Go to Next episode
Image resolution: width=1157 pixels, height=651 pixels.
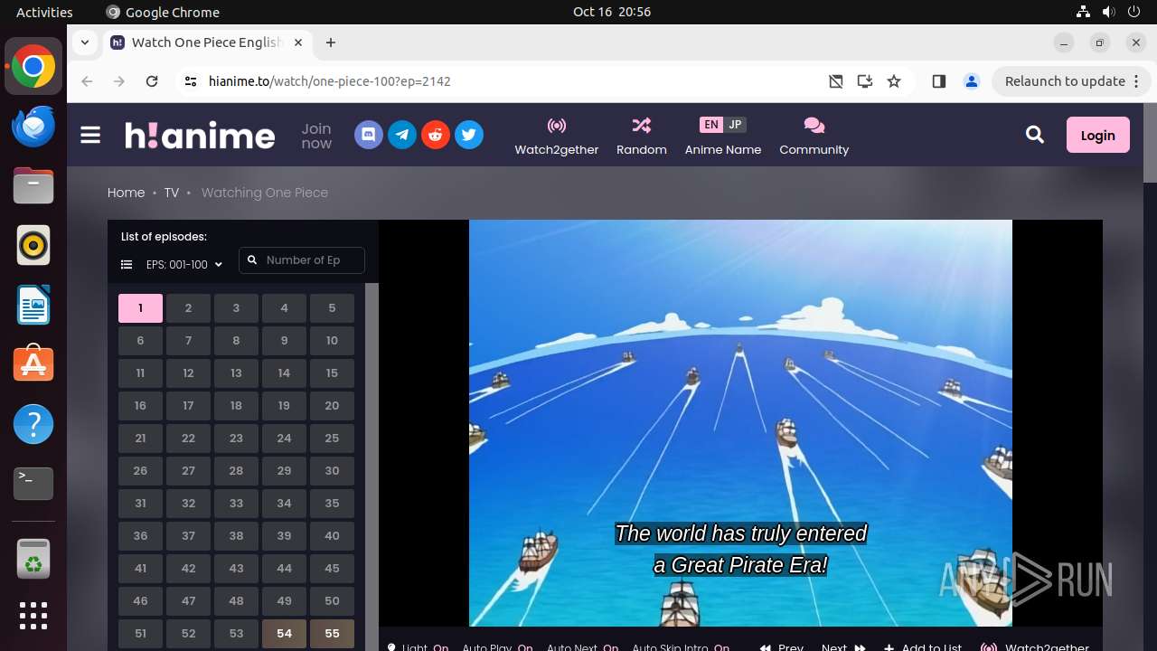842,647
